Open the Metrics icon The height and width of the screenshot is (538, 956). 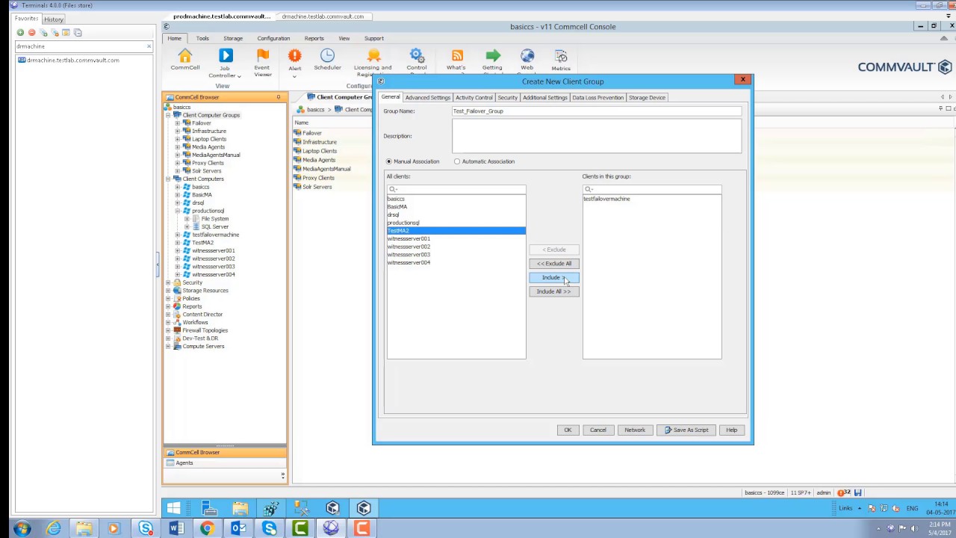[561, 57]
